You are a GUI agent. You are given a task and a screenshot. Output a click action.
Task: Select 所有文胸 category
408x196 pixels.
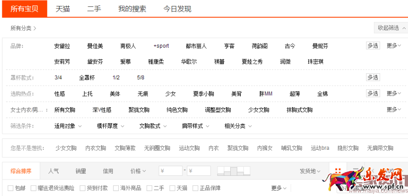pos(65,110)
